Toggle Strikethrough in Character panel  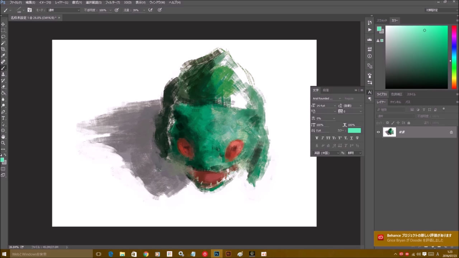click(x=357, y=138)
